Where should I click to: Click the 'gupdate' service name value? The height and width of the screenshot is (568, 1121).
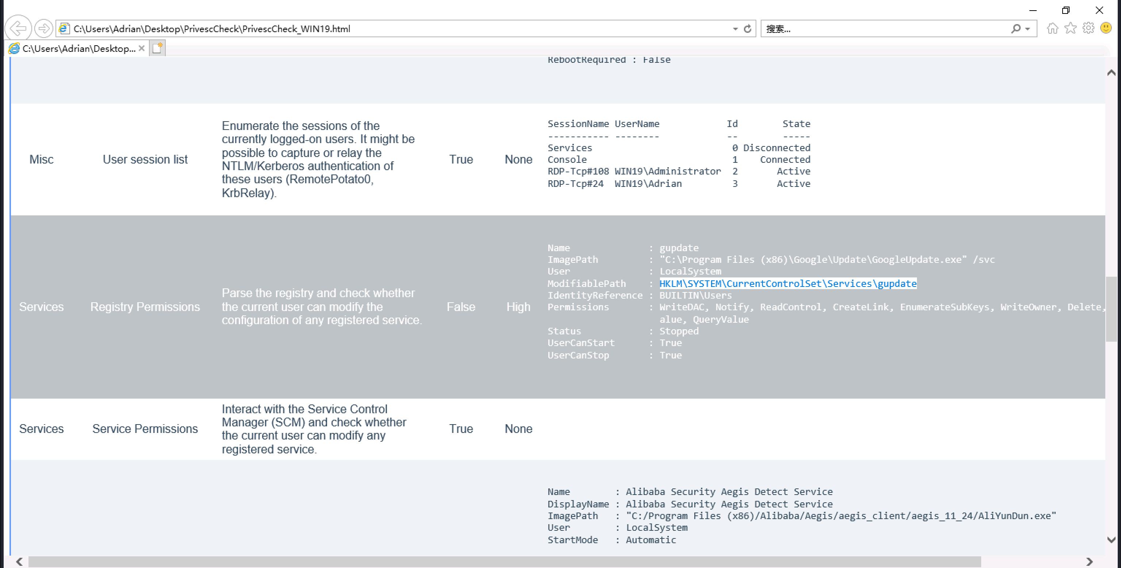coord(679,247)
